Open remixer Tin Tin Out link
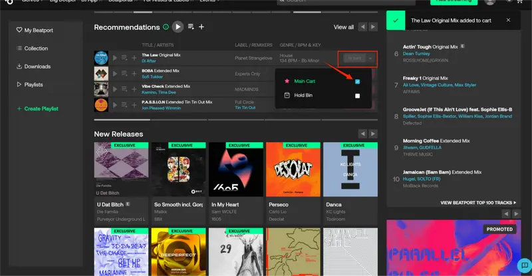Screen dimensions: 532x276 [245, 108]
